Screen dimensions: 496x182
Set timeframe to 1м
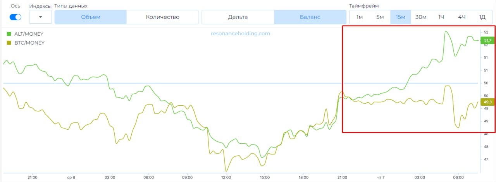(x=360, y=17)
